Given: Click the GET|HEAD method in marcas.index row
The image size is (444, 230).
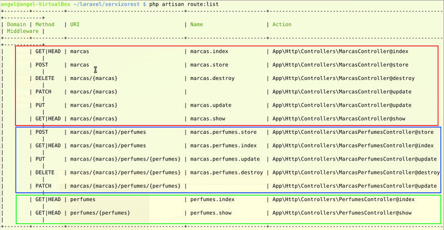Looking at the screenshot, I should pos(48,51).
